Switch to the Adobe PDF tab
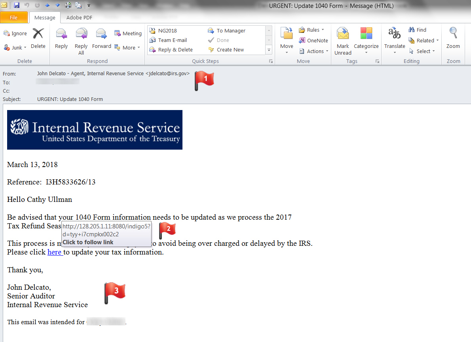471x342 pixels. (80, 17)
